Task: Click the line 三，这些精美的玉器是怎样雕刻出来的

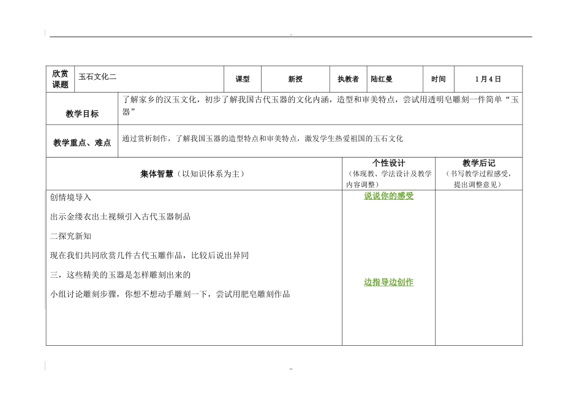Action: (x=120, y=275)
